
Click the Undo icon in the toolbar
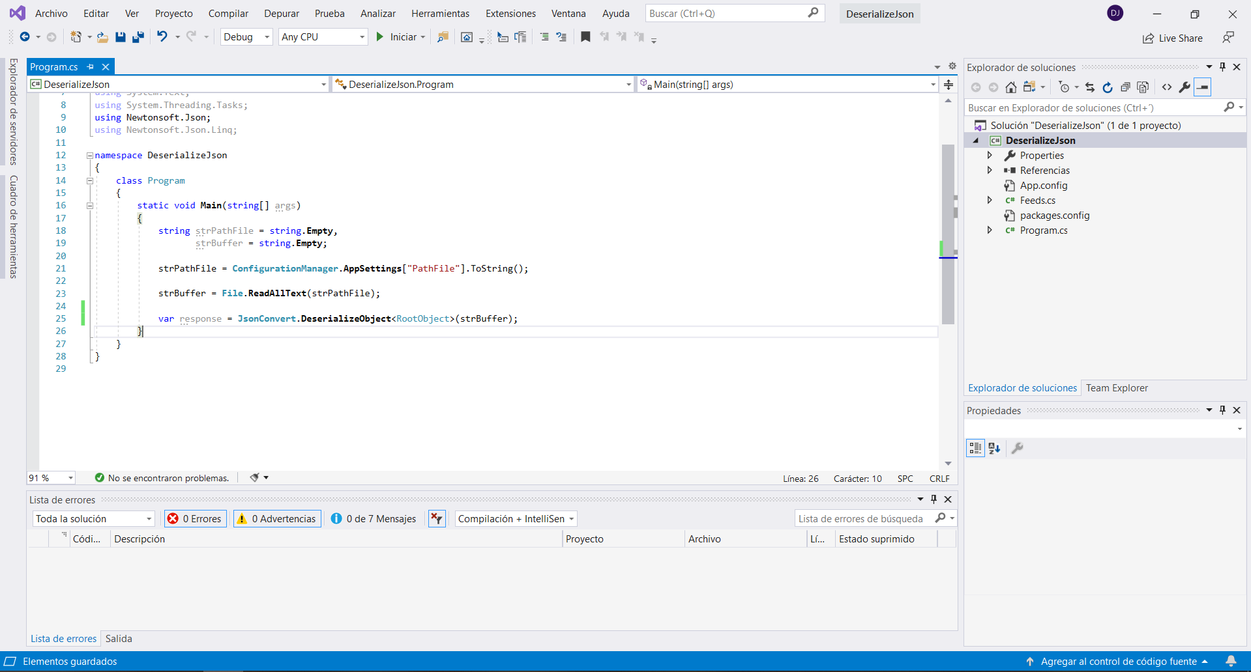point(162,37)
